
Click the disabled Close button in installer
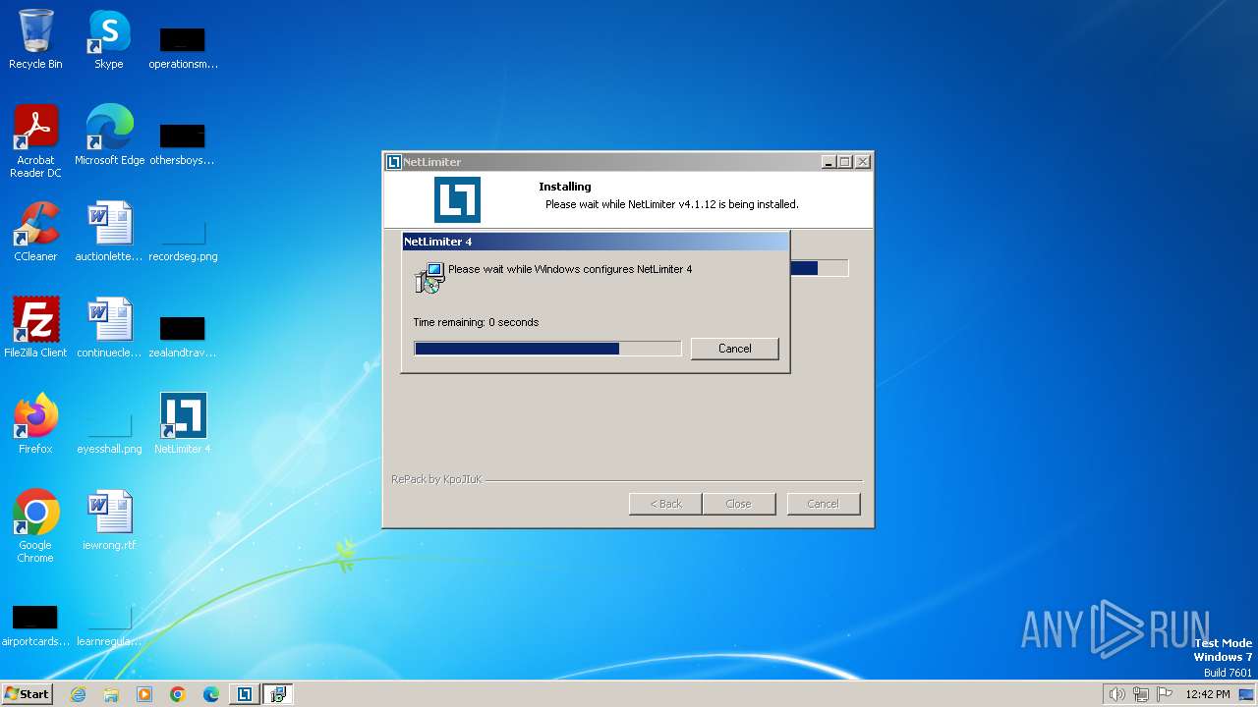pyautogui.click(x=738, y=504)
